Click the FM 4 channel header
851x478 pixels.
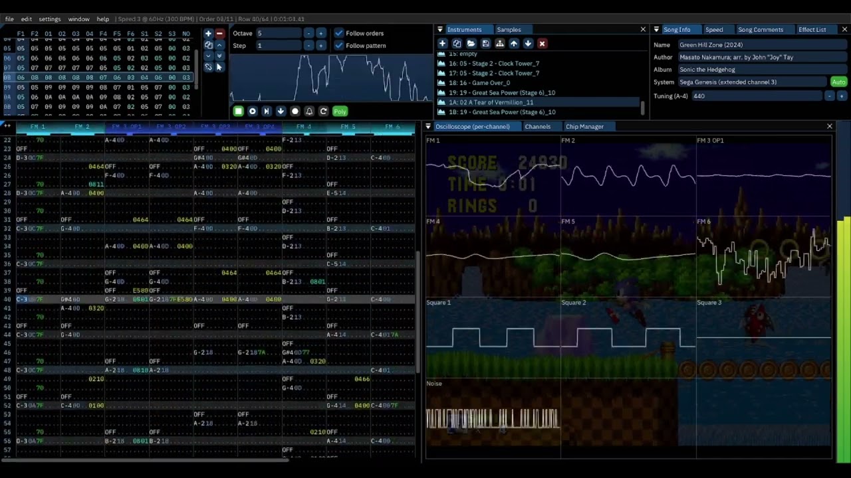pyautogui.click(x=304, y=127)
